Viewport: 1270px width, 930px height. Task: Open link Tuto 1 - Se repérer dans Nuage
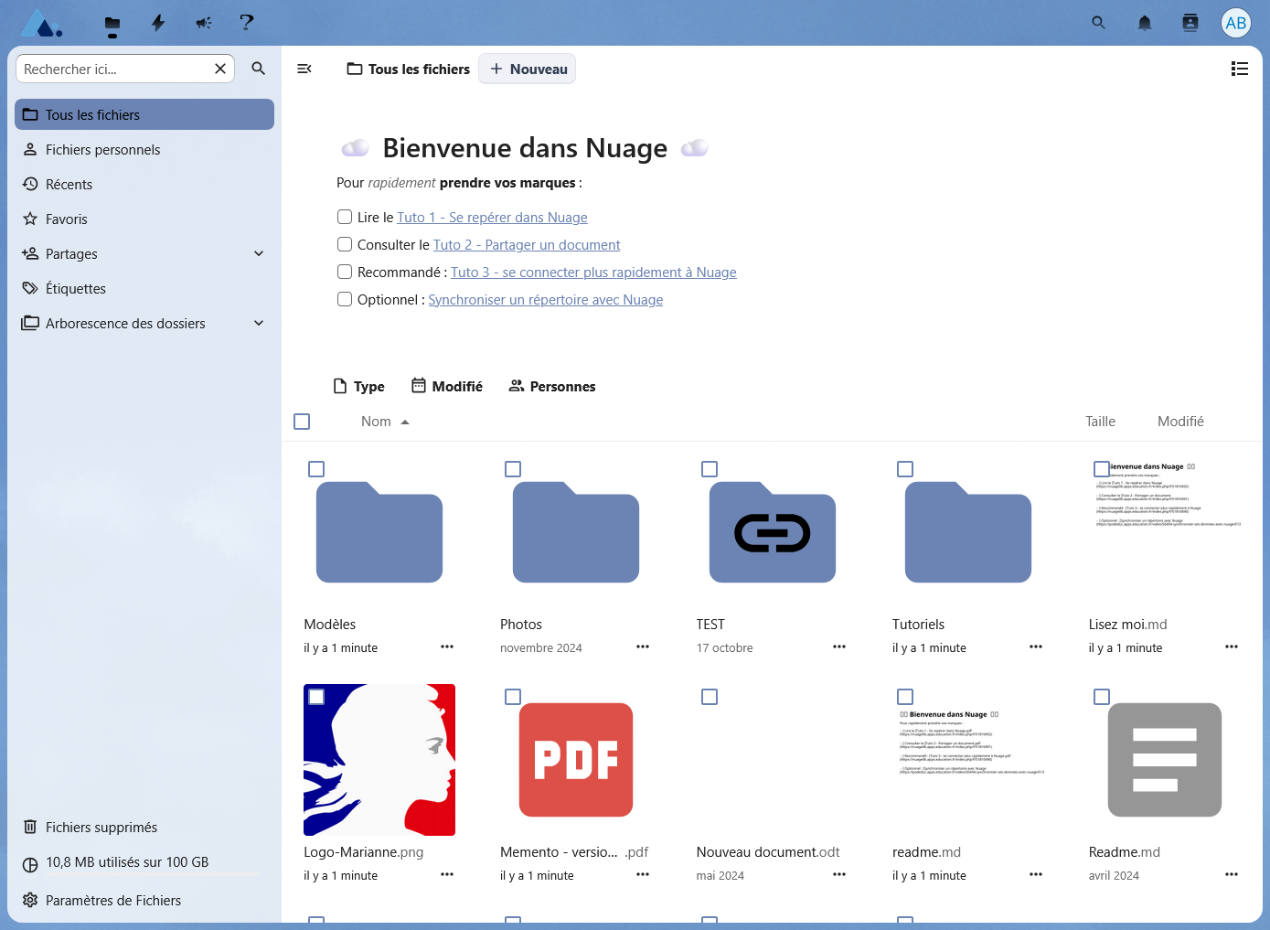[492, 217]
